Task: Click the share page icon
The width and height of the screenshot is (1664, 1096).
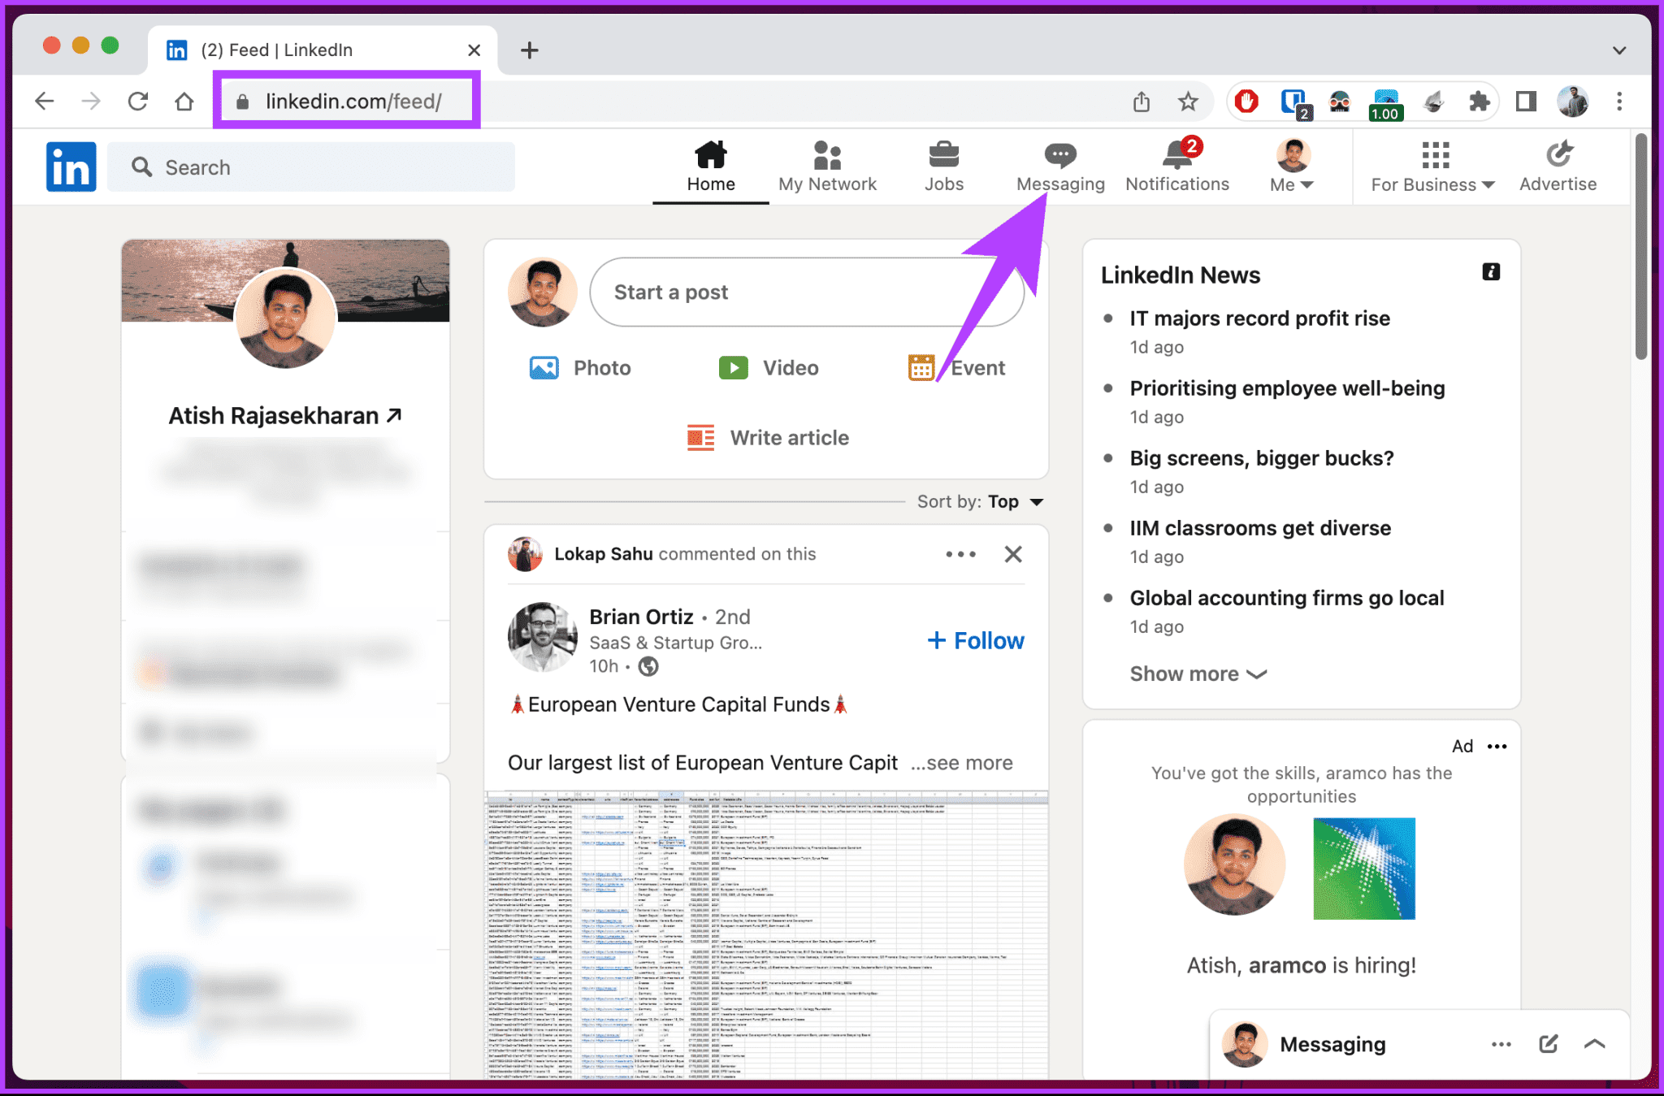Action: tap(1142, 102)
